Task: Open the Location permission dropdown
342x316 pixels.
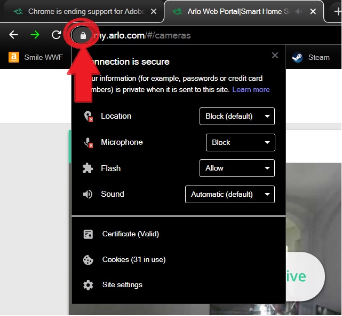Action: pyautogui.click(x=237, y=116)
